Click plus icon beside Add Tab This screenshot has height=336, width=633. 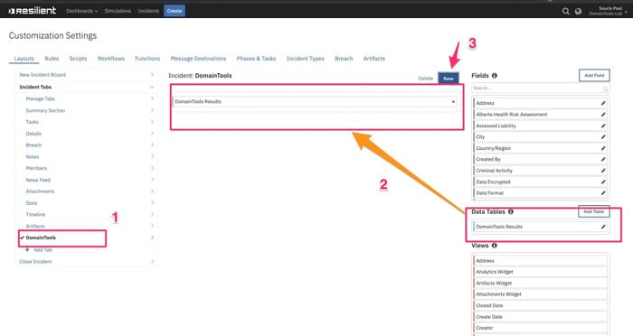pos(27,250)
